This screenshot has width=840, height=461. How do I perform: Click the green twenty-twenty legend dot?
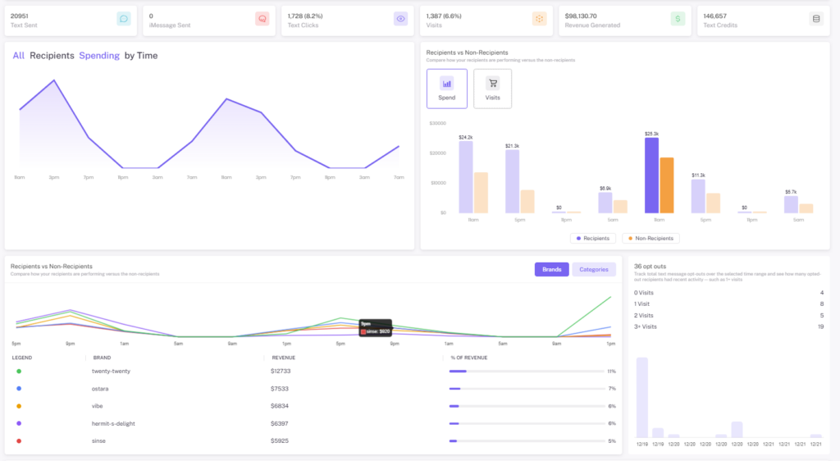tap(19, 371)
